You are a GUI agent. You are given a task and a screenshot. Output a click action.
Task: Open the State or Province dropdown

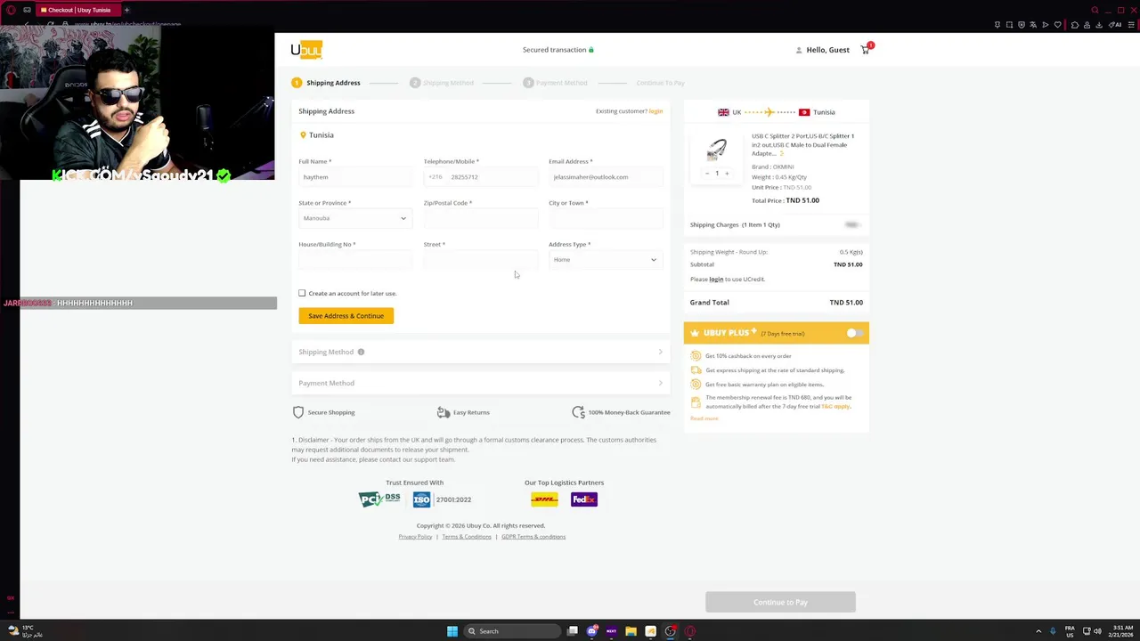click(x=354, y=218)
